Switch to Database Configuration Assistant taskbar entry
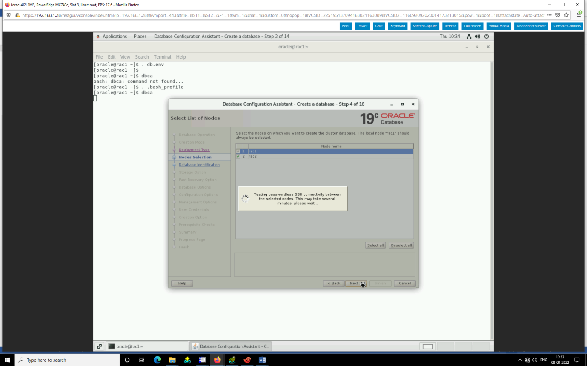 [230, 346]
